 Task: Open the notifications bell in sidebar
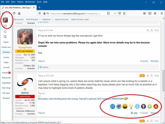tap(5, 31)
